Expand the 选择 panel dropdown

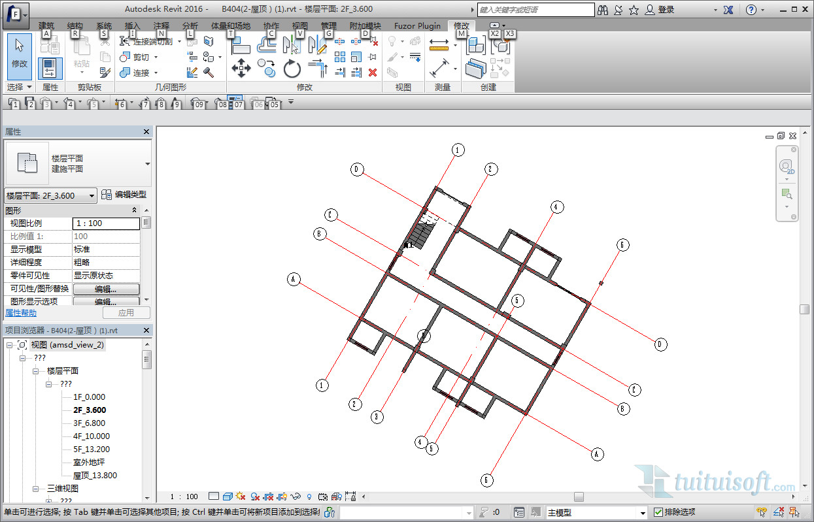click(19, 87)
